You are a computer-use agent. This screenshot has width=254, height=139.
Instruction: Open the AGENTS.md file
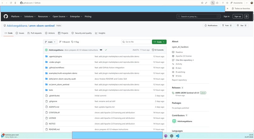(54, 107)
